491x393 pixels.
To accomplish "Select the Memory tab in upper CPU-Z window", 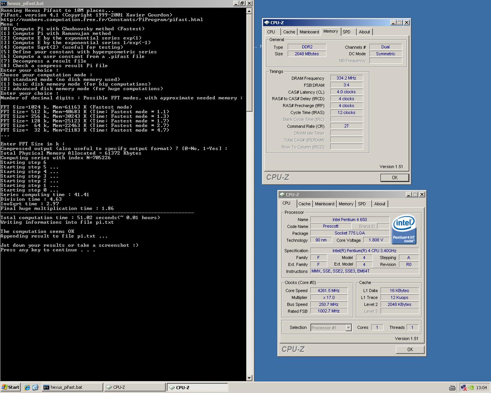I will 331,31.
